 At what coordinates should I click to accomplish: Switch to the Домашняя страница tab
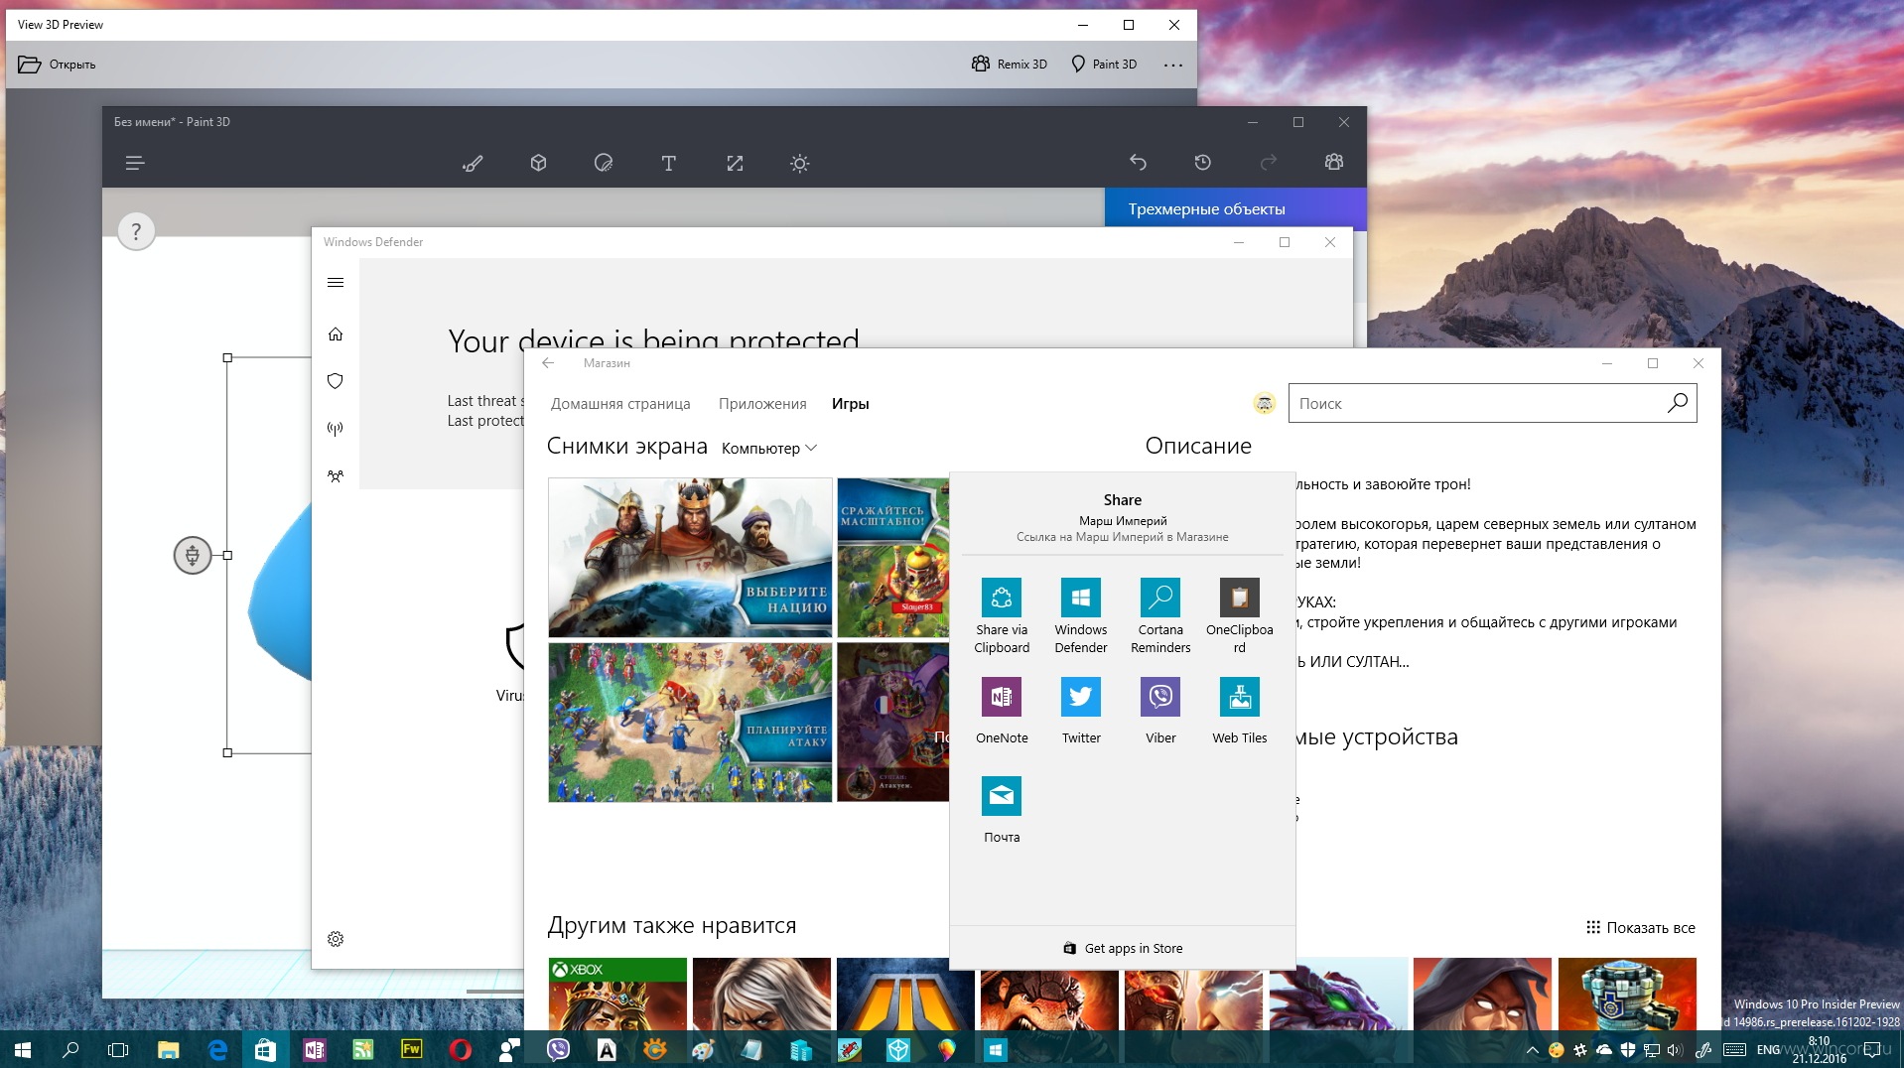click(620, 404)
